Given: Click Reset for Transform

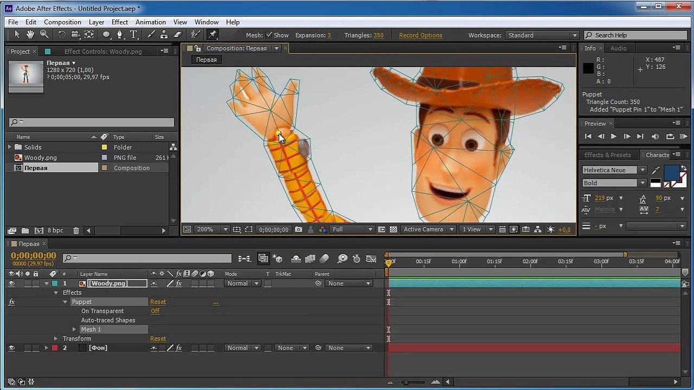Looking at the screenshot, I should click(x=158, y=339).
